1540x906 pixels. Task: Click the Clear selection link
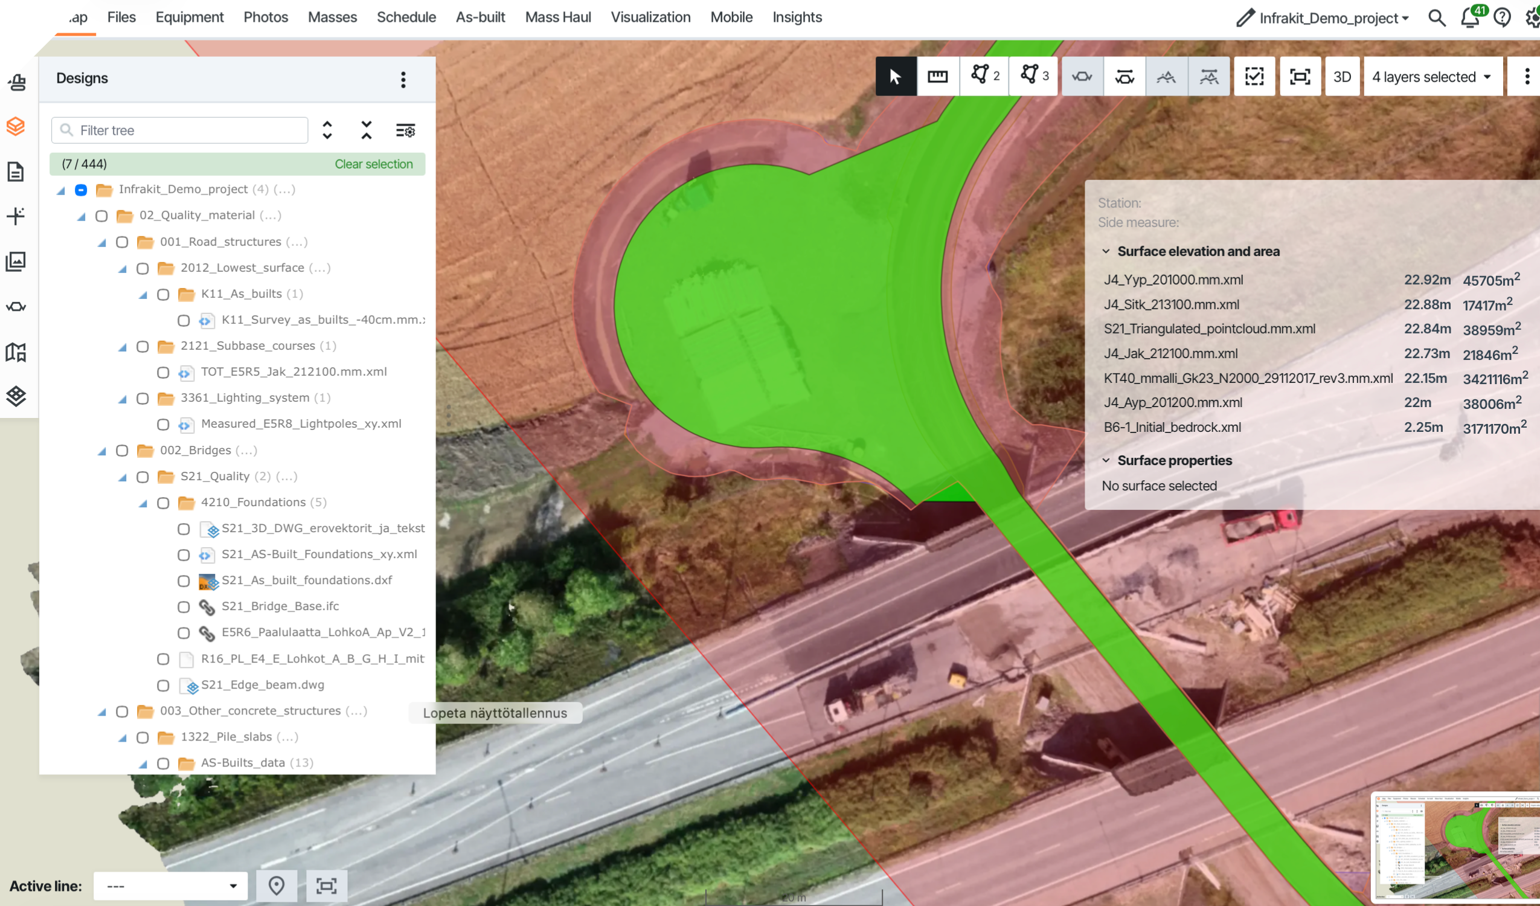373,164
